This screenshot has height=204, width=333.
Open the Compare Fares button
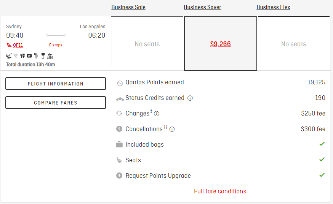(x=56, y=103)
